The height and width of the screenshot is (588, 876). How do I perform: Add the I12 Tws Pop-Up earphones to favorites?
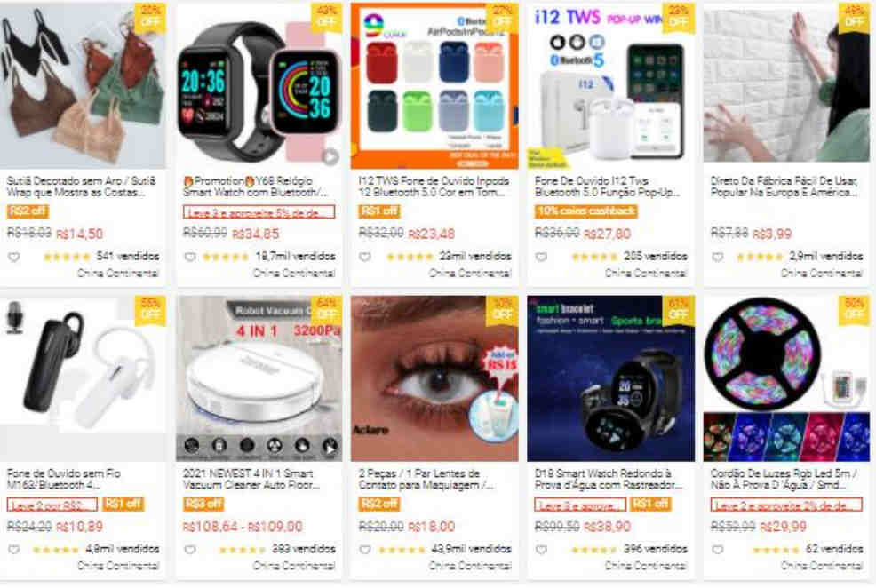541,258
